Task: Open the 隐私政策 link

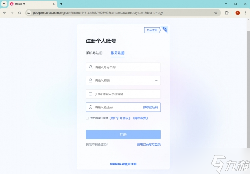Action: coord(140,118)
